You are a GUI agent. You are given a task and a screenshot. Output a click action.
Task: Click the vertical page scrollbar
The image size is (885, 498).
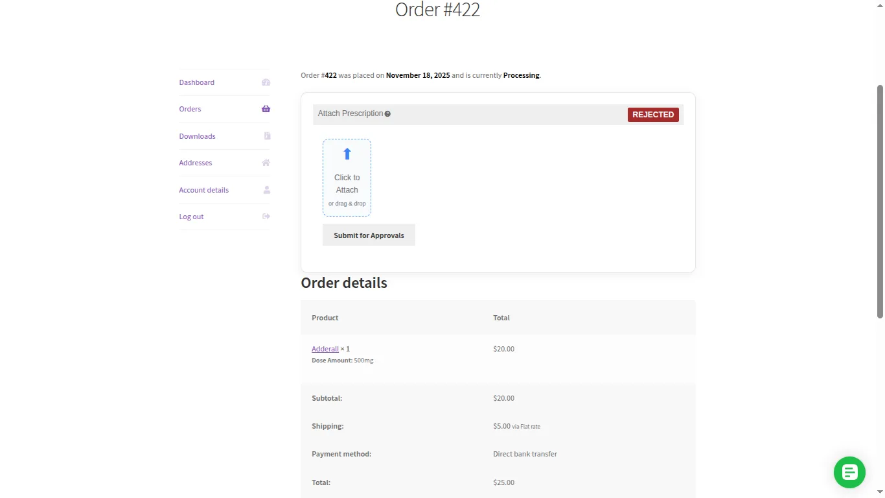point(880,201)
